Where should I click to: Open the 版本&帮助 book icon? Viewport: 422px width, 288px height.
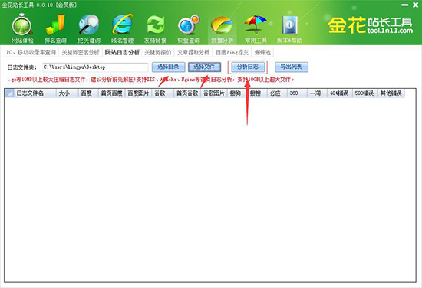point(289,28)
